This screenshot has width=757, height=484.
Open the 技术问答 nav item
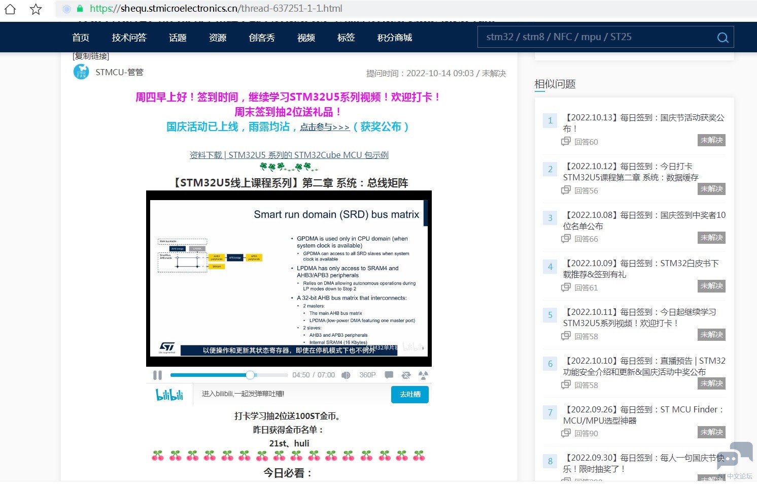(129, 38)
